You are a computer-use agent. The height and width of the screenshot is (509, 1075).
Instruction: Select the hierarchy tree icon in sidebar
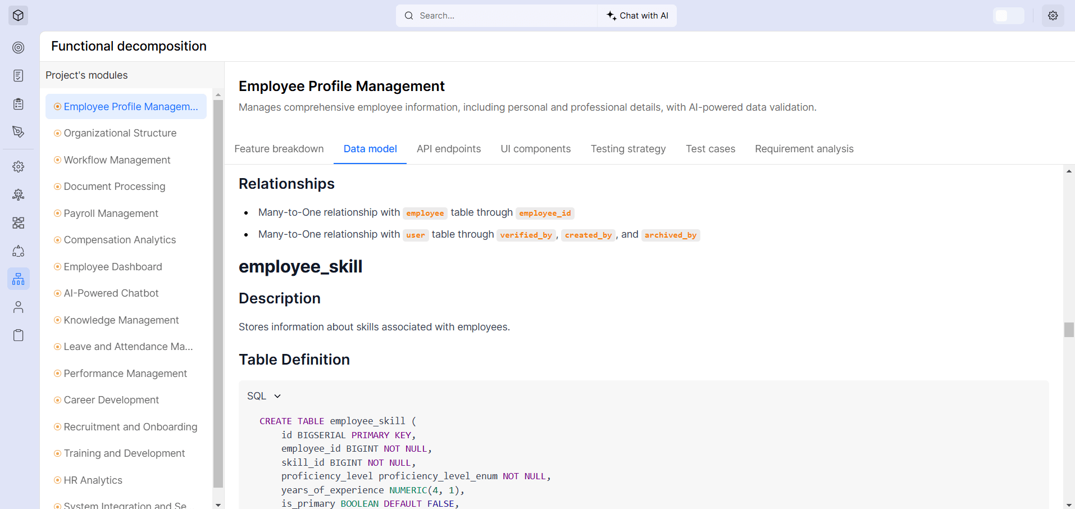pyautogui.click(x=18, y=279)
